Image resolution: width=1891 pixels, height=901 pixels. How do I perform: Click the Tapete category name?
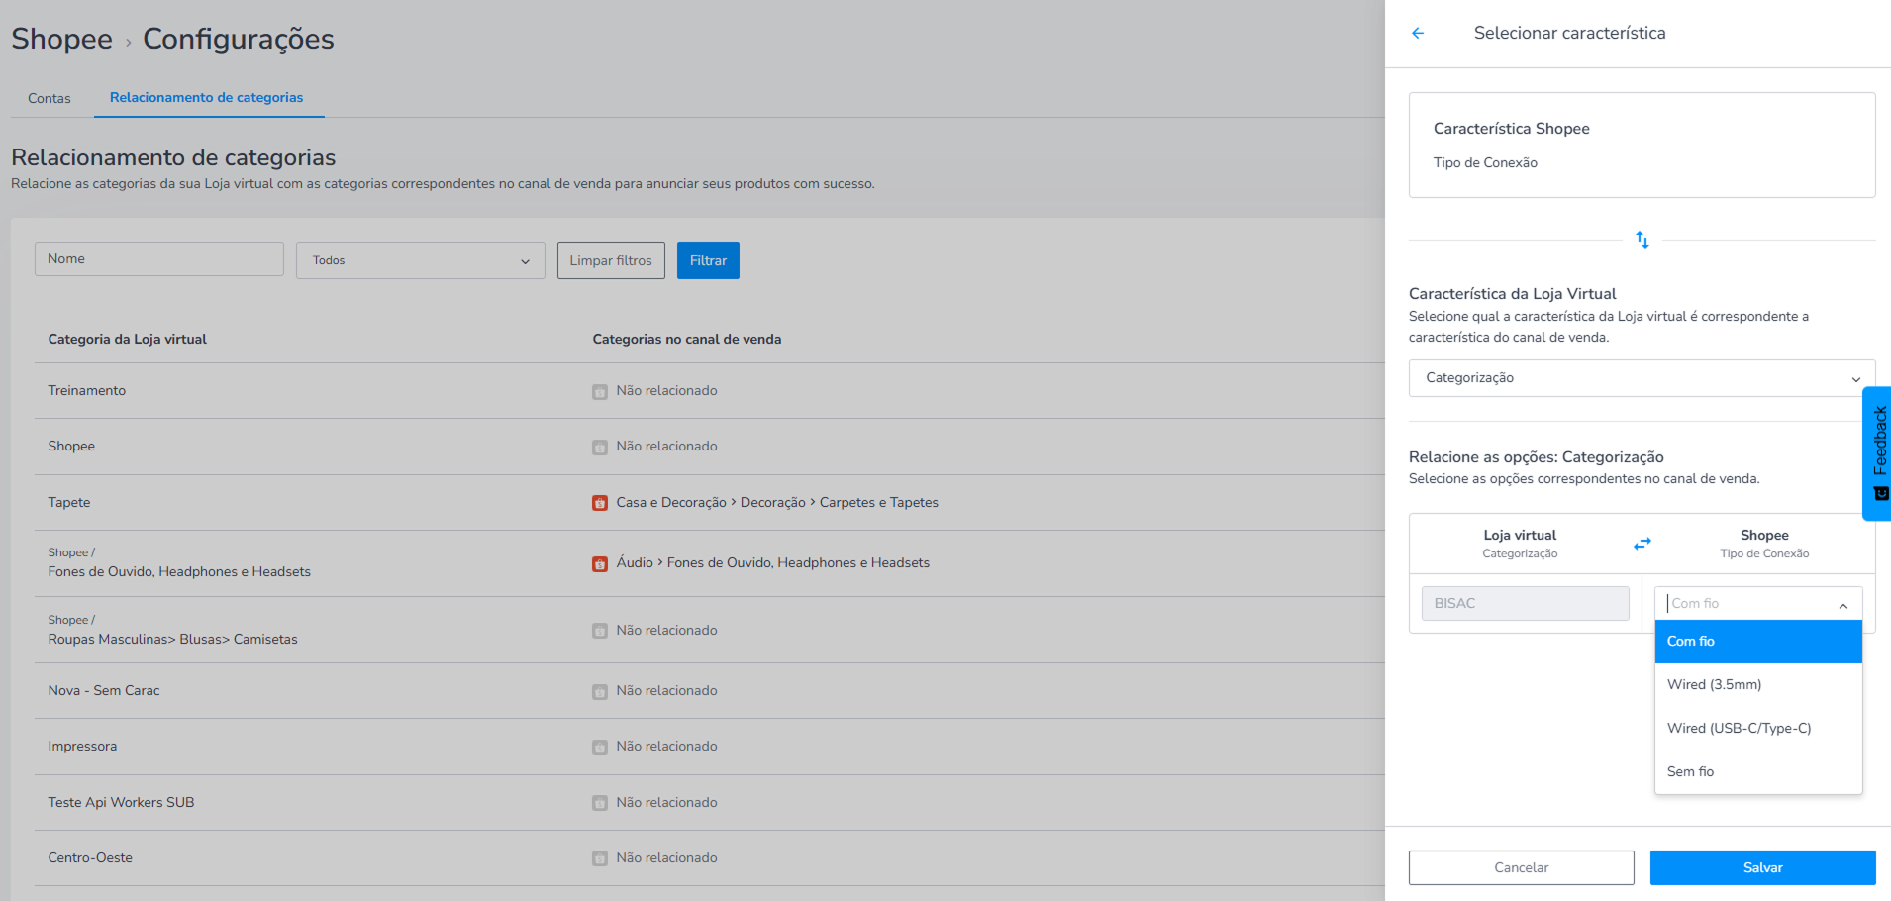tap(69, 503)
